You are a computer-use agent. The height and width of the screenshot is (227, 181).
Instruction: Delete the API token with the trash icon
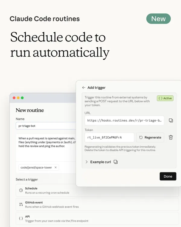[x=171, y=137]
